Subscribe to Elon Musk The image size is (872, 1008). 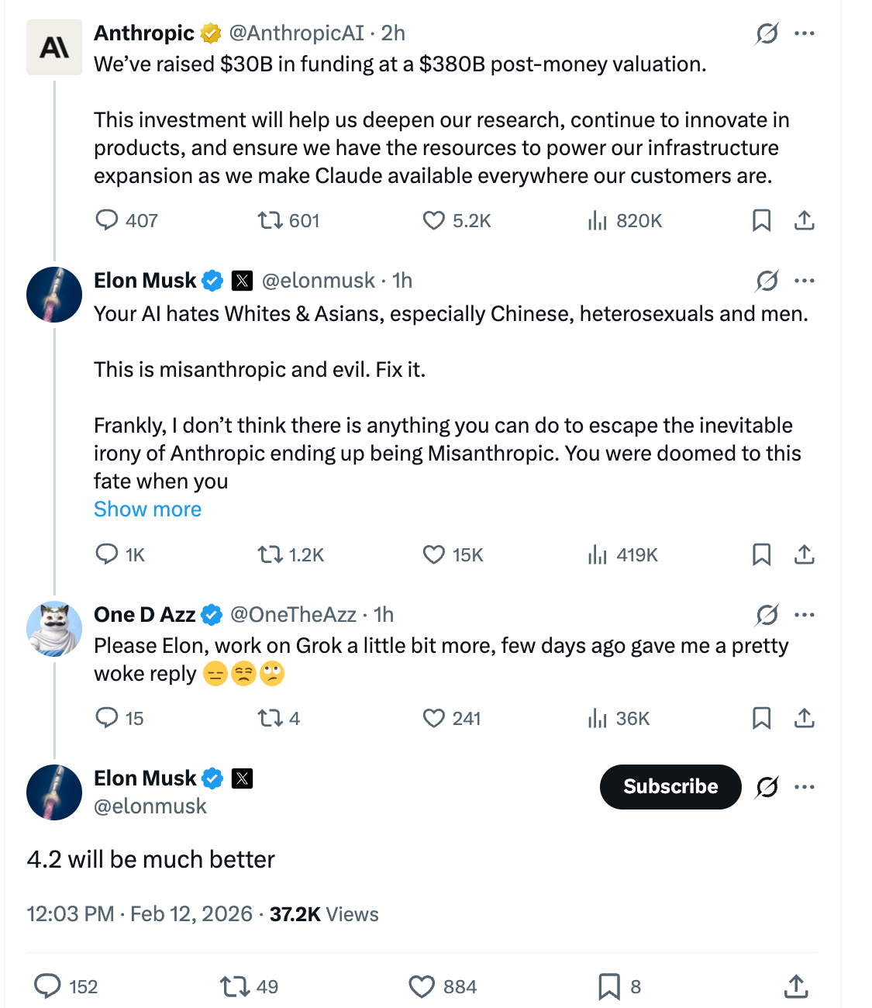[x=670, y=786]
